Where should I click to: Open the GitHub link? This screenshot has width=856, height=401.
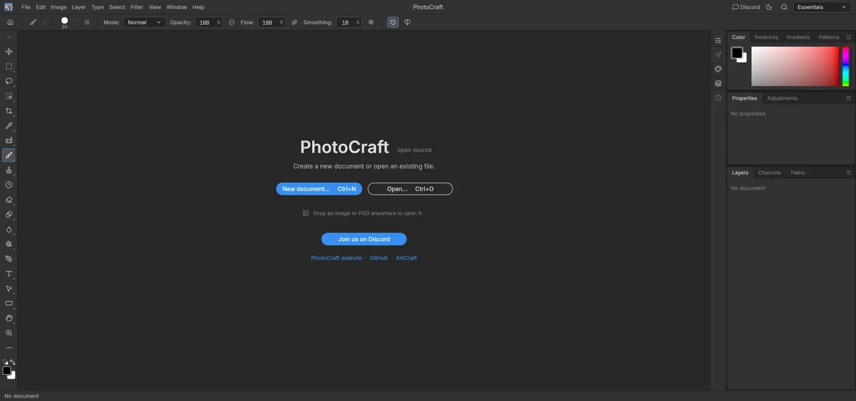pyautogui.click(x=378, y=258)
